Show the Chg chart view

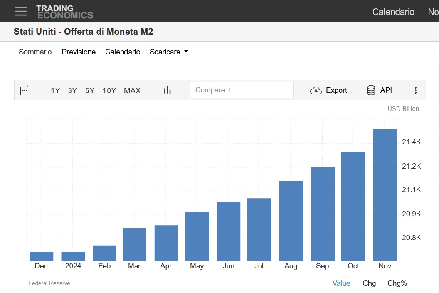tap(369, 283)
